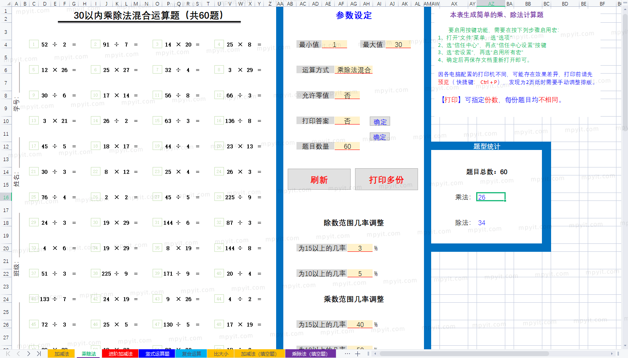
Task: Open the 加减法 sheet tab
Action: pos(62,354)
